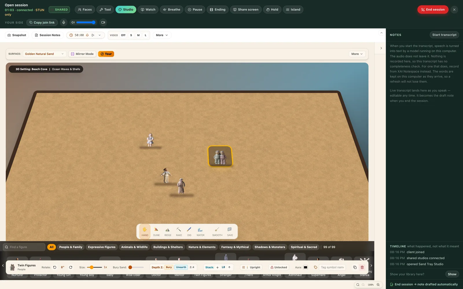Use the Smooth sand tool

pyautogui.click(x=217, y=231)
